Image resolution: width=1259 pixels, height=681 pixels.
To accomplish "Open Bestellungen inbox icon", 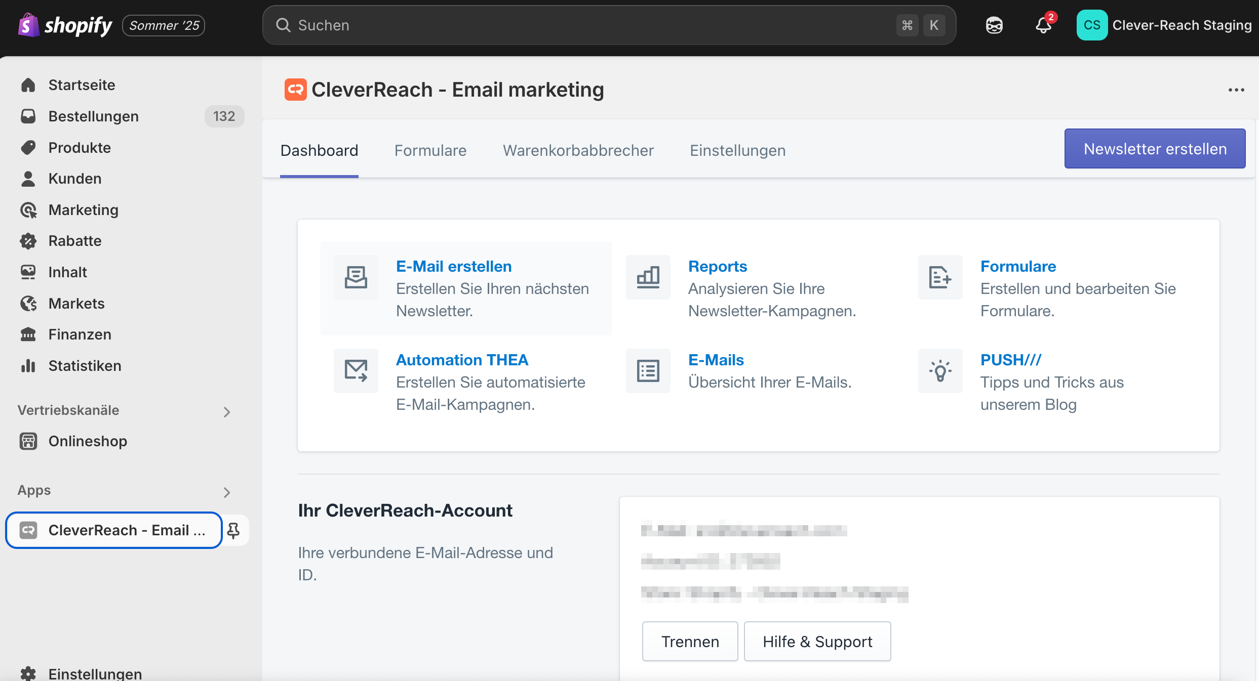I will [x=28, y=116].
